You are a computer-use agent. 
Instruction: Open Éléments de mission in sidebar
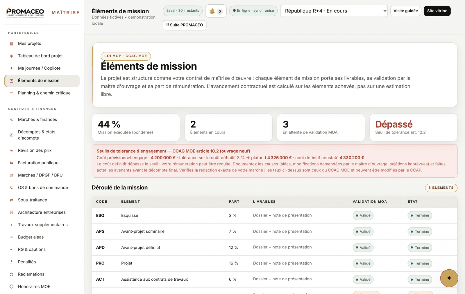point(42,81)
